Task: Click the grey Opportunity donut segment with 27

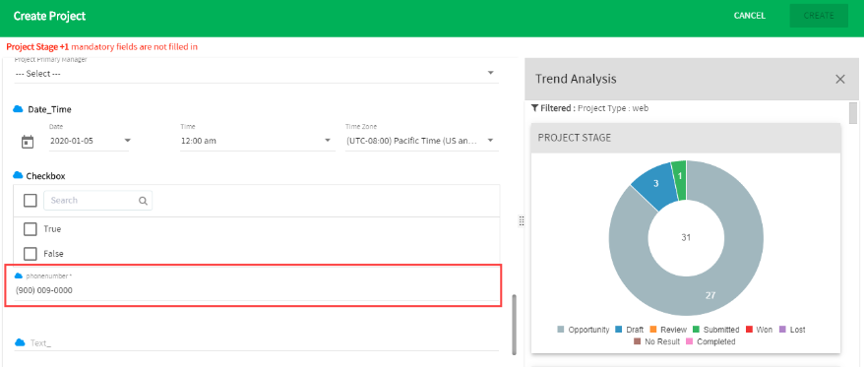Action: (x=710, y=295)
